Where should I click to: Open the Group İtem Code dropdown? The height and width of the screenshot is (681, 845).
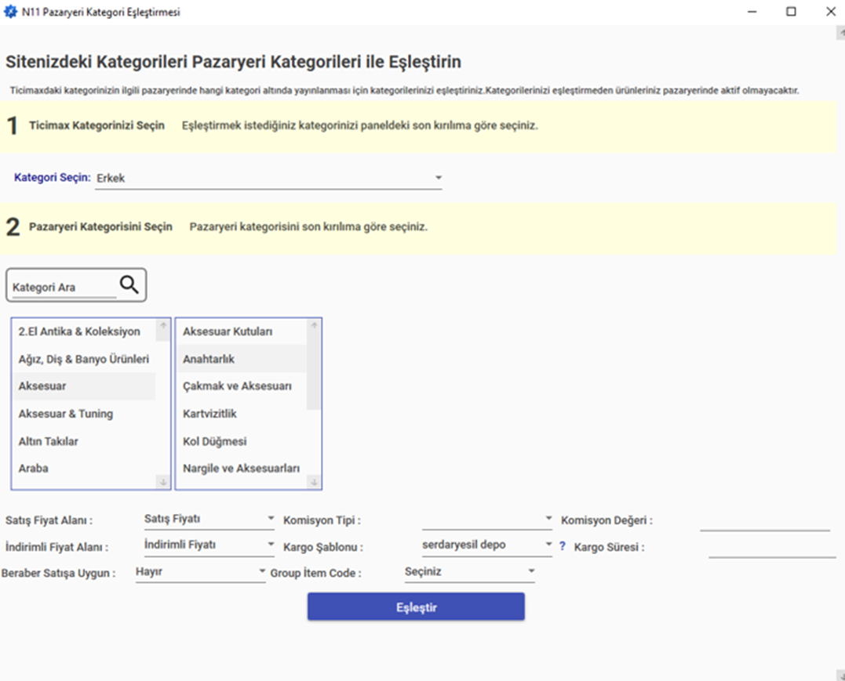470,572
